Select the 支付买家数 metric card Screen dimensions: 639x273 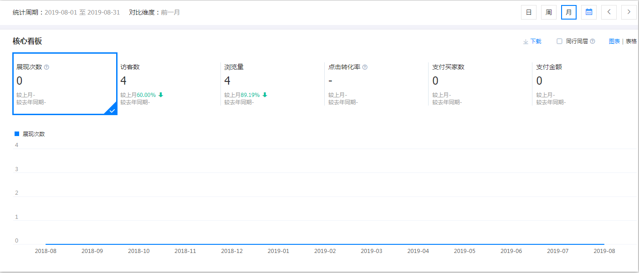pos(480,84)
